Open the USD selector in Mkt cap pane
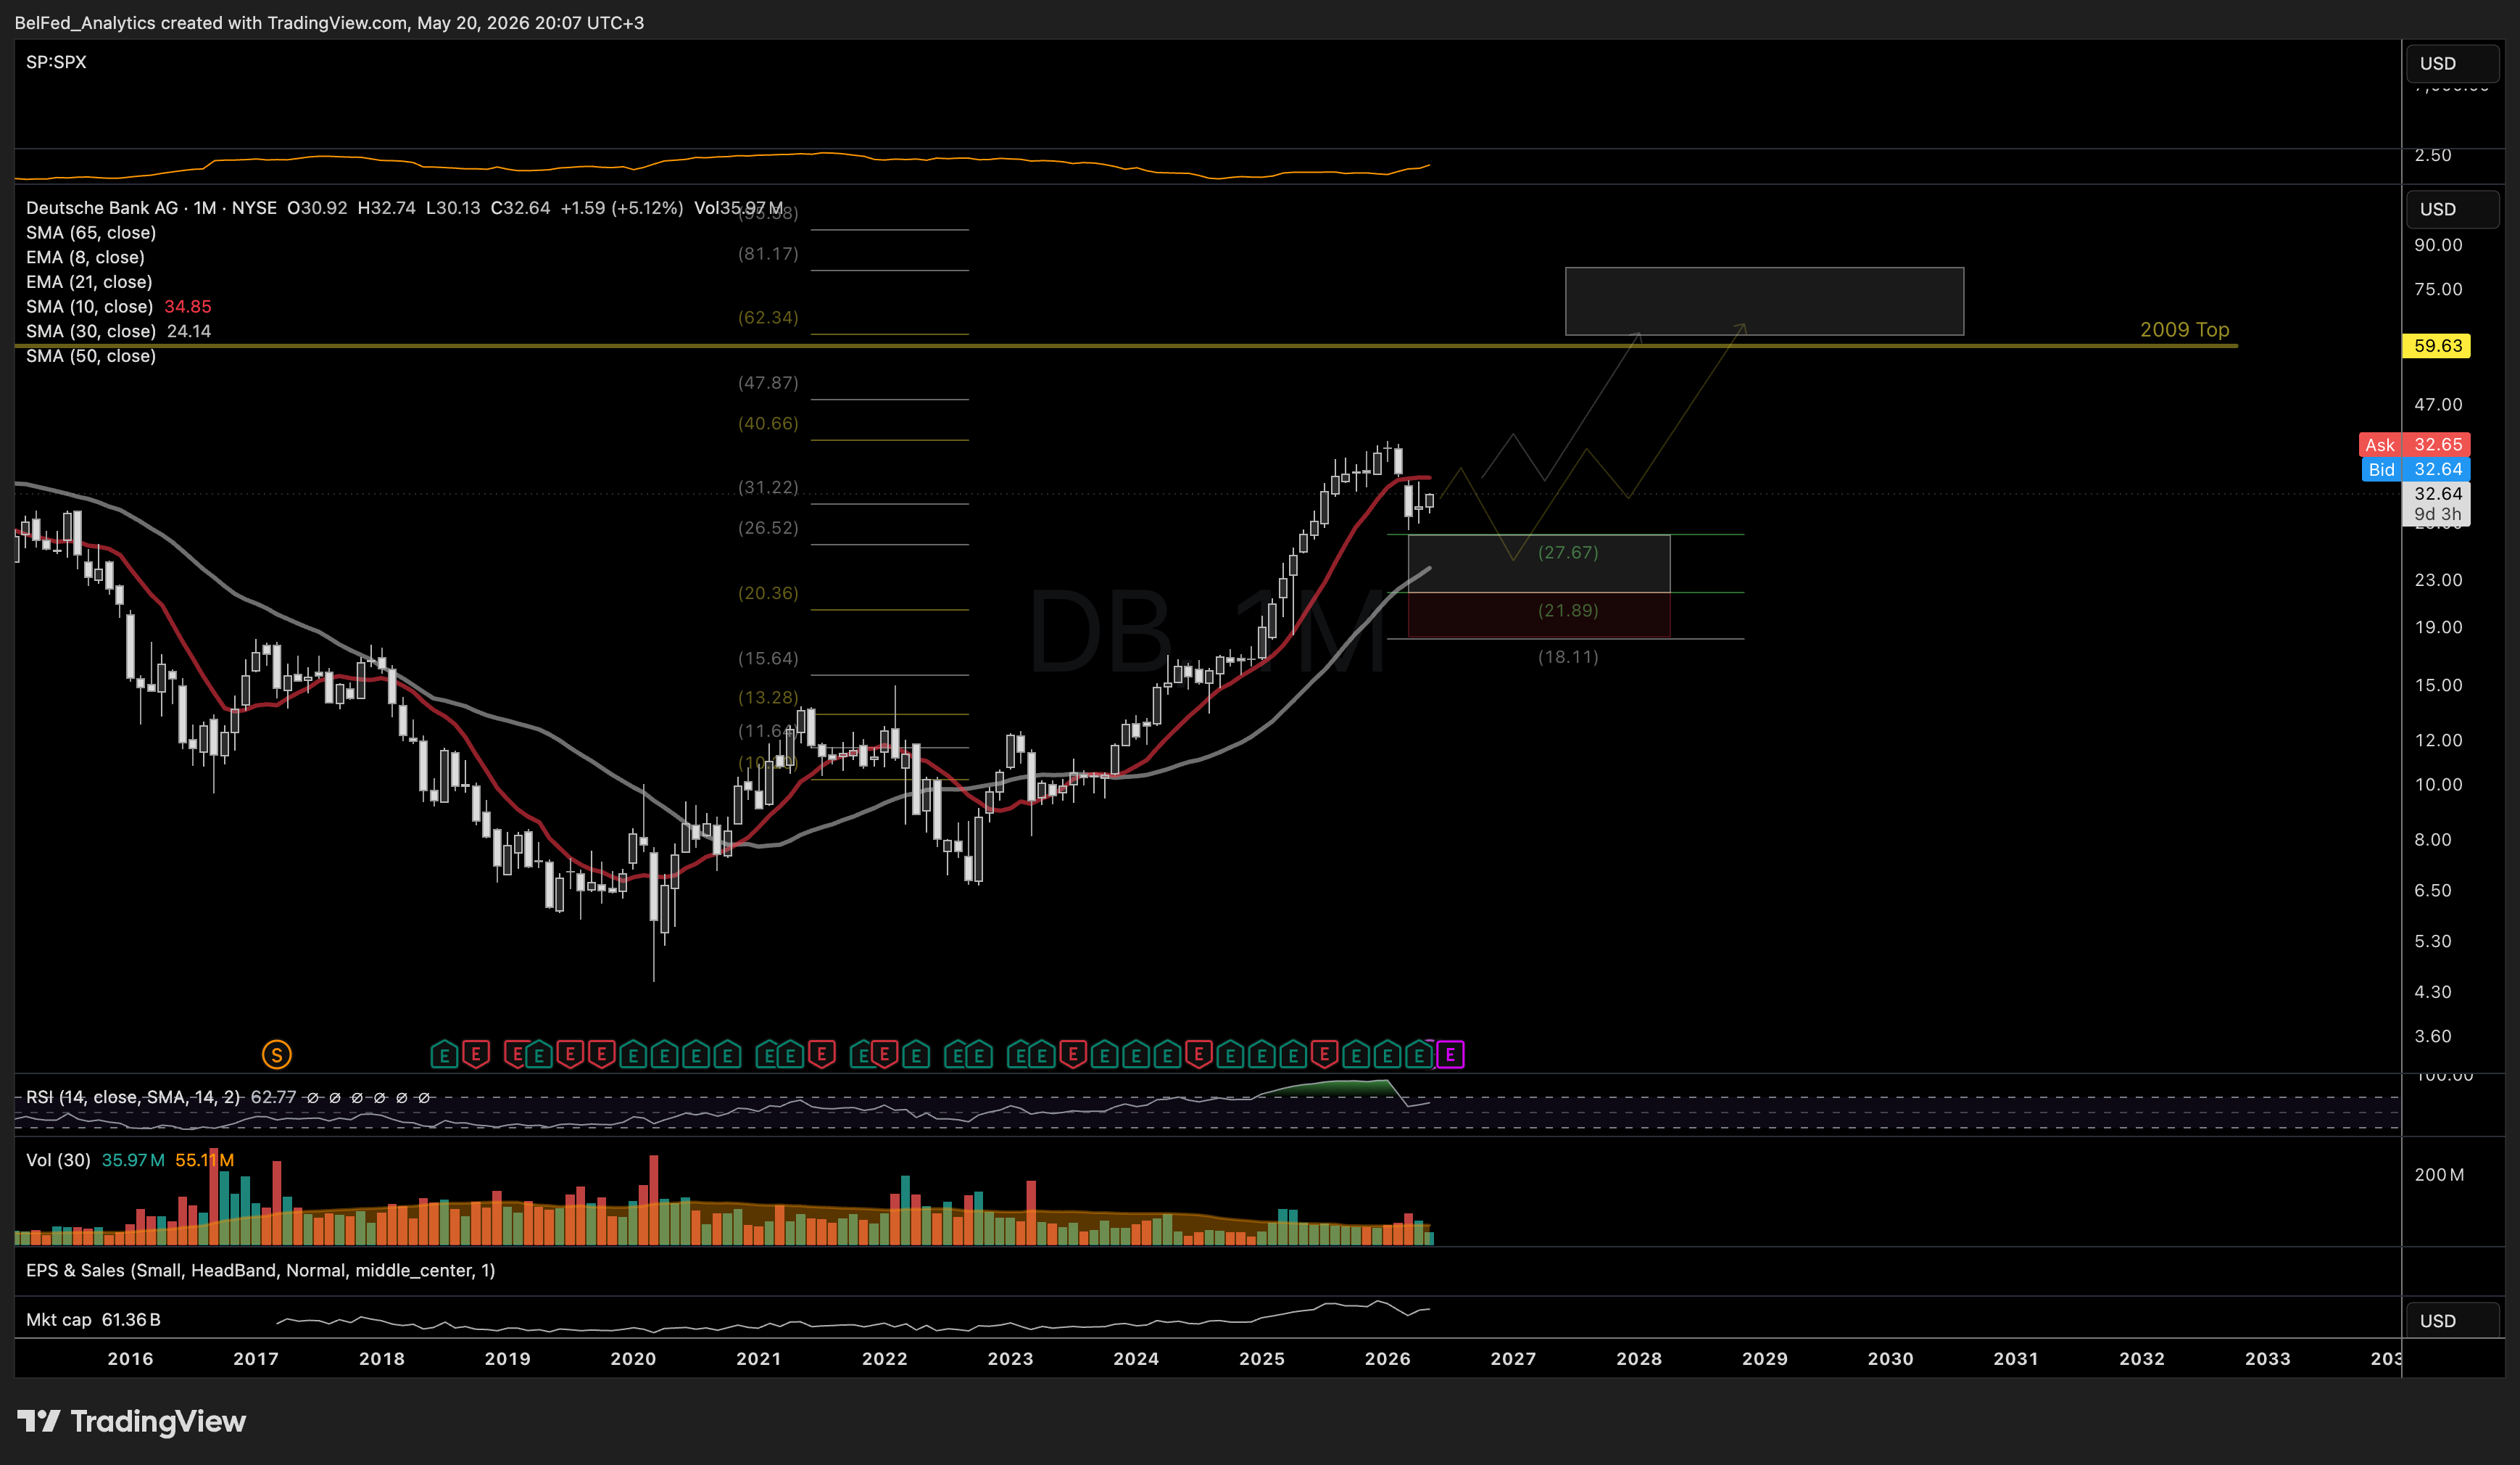This screenshot has height=1465, width=2520. pyautogui.click(x=2452, y=1320)
